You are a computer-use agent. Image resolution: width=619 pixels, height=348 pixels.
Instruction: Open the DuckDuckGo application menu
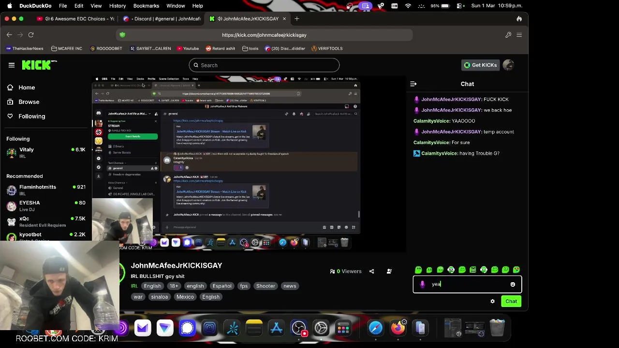click(x=35, y=6)
